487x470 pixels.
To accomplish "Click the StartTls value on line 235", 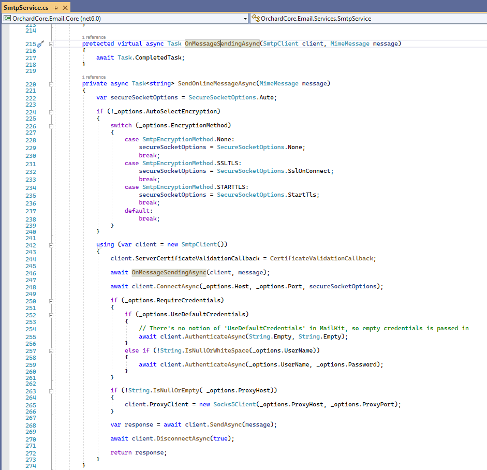I will click(302, 195).
